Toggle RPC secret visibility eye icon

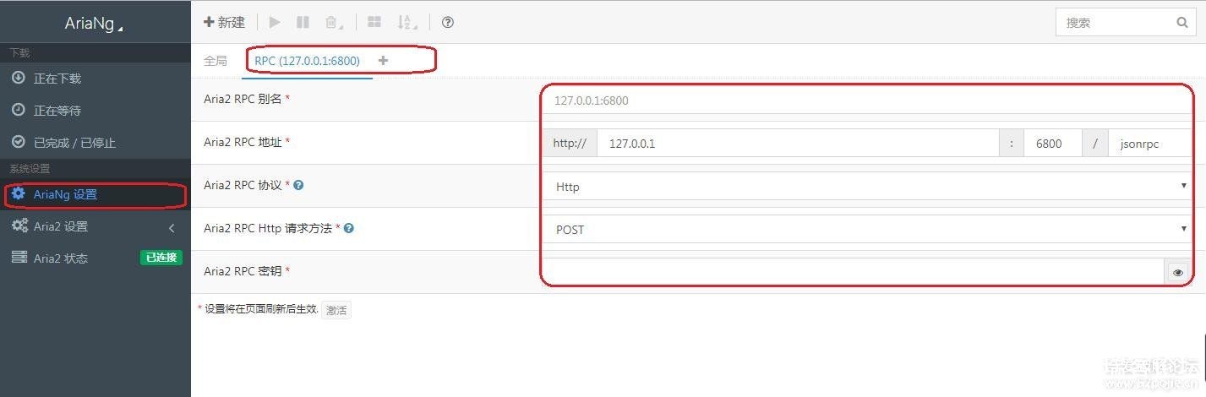point(1178,273)
